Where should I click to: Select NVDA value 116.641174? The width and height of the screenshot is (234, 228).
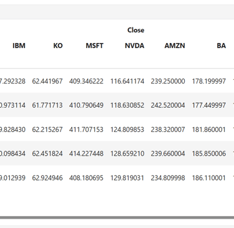[127, 81]
